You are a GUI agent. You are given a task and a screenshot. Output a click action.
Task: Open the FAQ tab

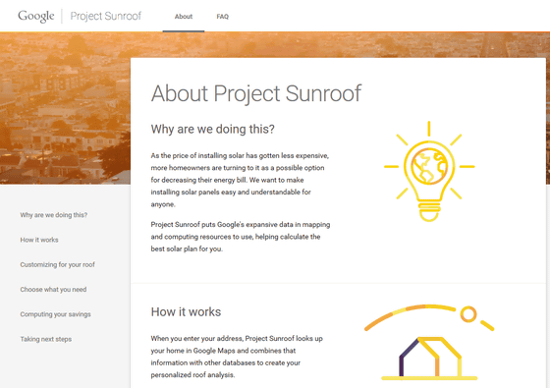pyautogui.click(x=222, y=17)
